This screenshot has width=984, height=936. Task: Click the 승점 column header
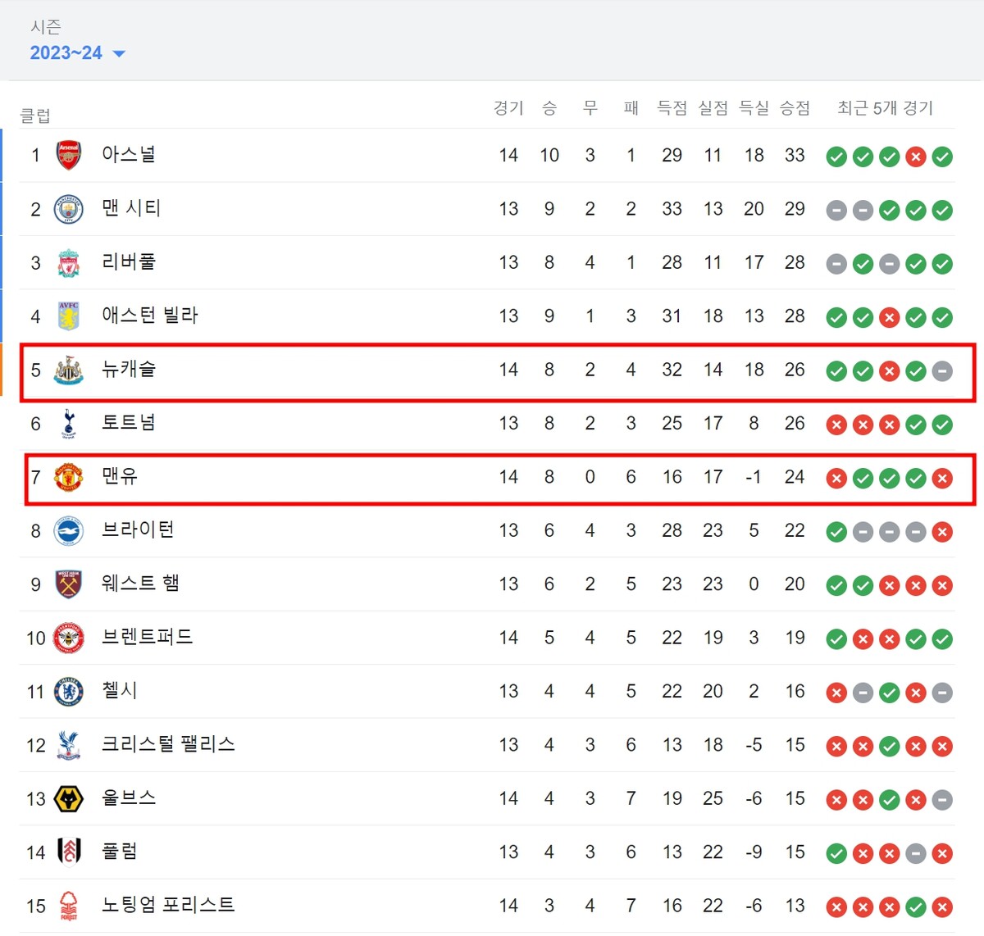click(x=795, y=108)
